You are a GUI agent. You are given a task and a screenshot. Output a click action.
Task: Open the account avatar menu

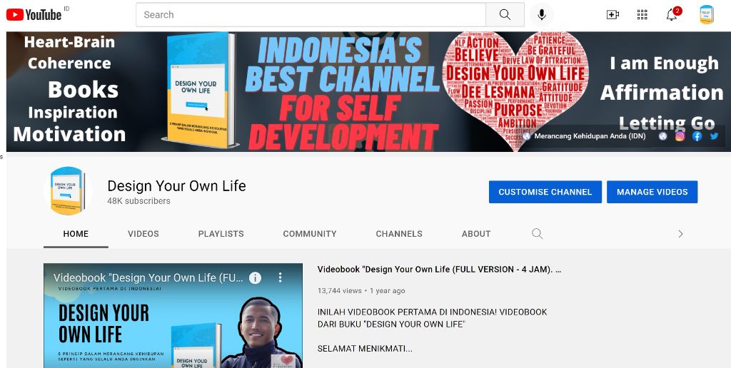coord(706,14)
